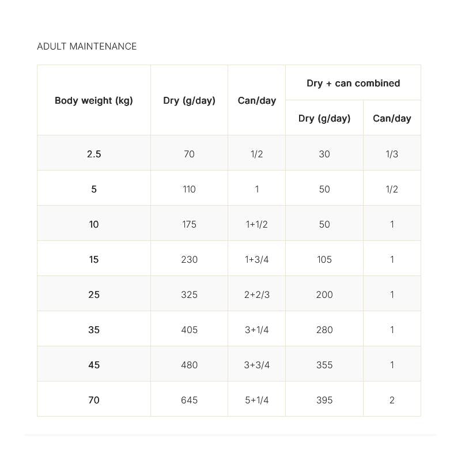Select the Body weight (kg) column header
Image resolution: width=461 pixels, height=461 pixels.
(94, 100)
